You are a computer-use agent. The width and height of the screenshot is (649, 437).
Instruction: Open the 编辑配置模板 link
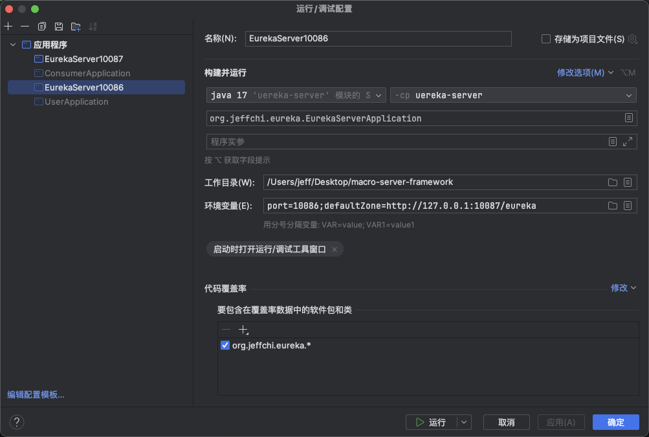point(36,394)
